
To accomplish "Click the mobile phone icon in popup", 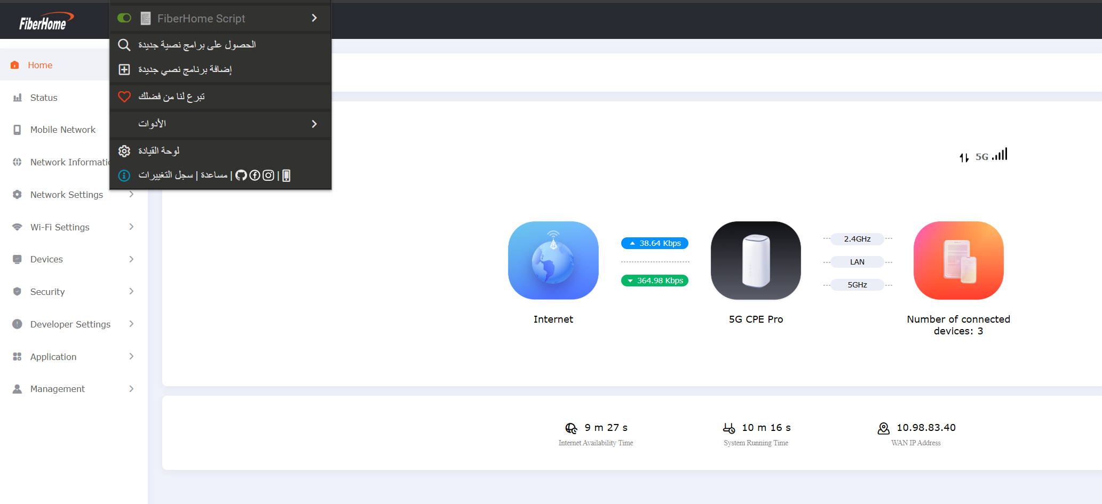I will 286,175.
